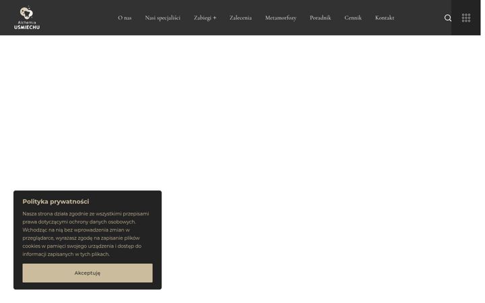
Task: Open the Metamorfozy page
Action: click(x=280, y=18)
